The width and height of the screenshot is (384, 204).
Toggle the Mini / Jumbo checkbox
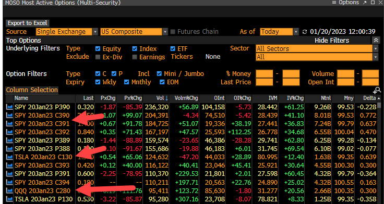pos(159,74)
